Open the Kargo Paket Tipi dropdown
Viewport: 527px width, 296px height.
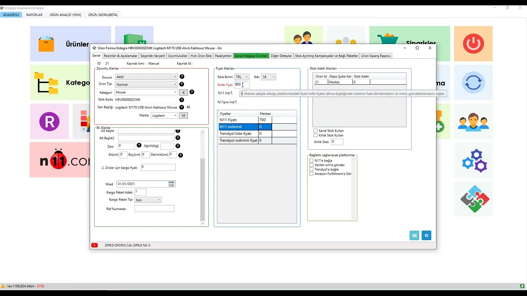click(x=148, y=200)
